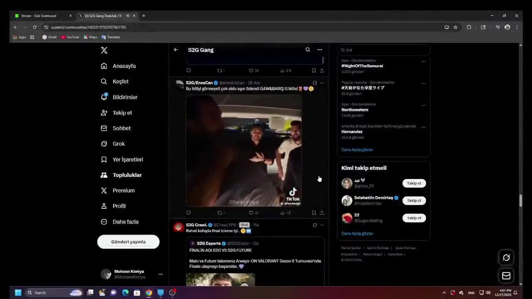Click the Ara search field
The width and height of the screenshot is (532, 299).
coord(384,50)
